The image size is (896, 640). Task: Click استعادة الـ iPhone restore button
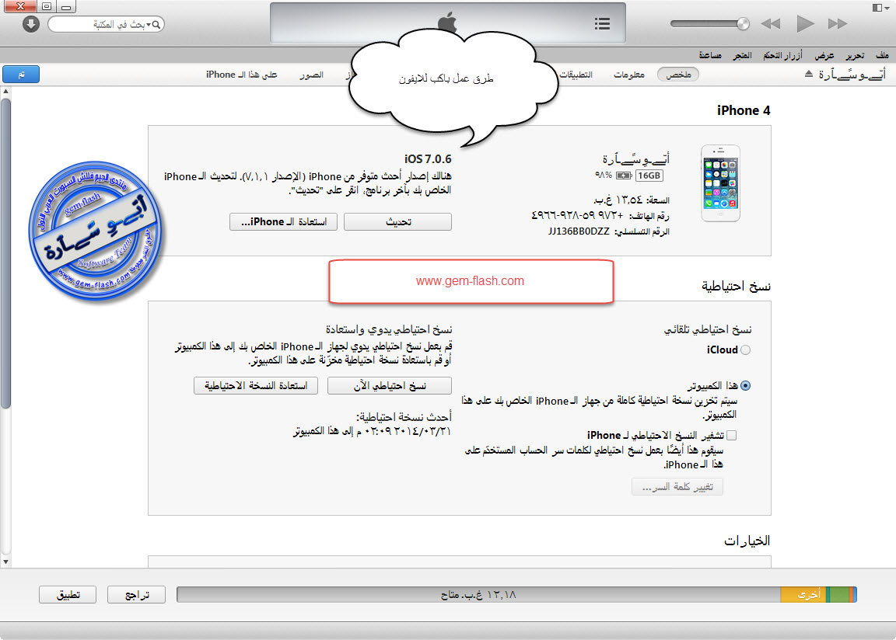pos(283,222)
